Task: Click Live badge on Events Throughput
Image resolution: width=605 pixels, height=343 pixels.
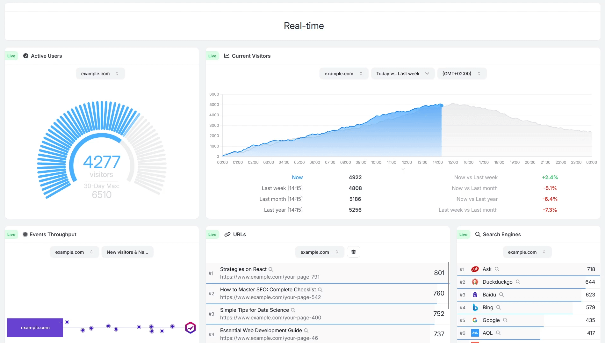Action: click(11, 235)
